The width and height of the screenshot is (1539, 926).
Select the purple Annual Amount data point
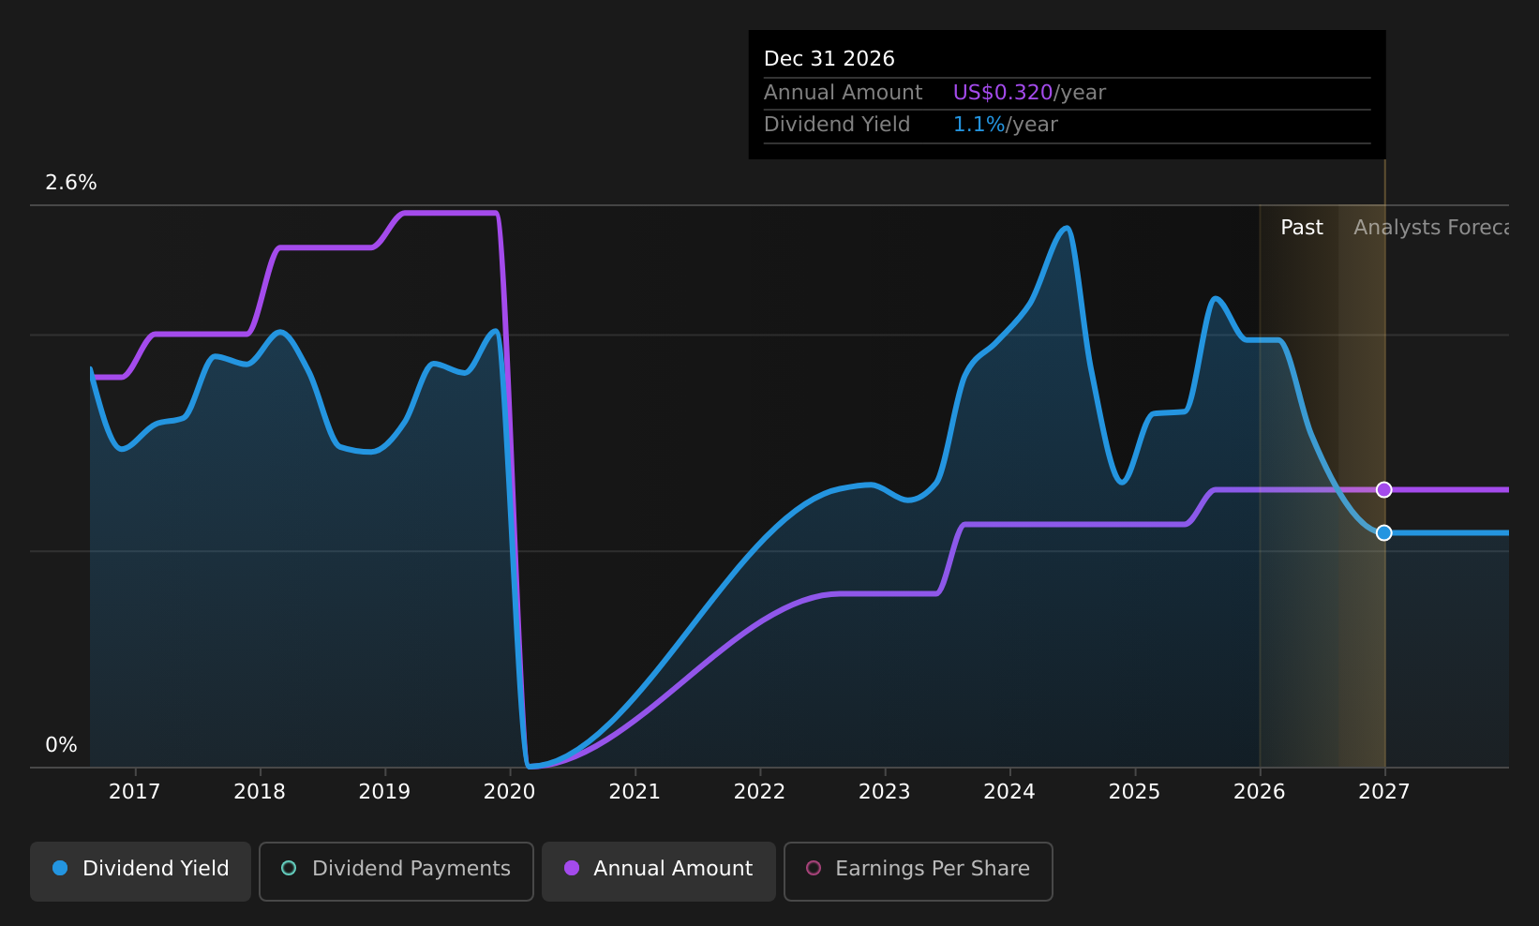point(1383,489)
